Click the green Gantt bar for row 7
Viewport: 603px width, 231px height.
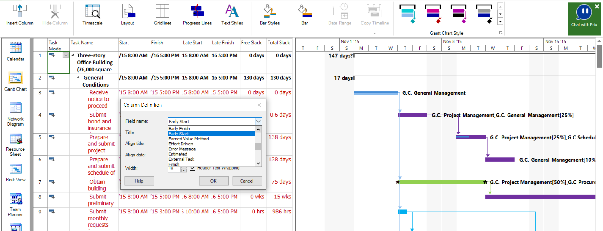[x=442, y=182]
